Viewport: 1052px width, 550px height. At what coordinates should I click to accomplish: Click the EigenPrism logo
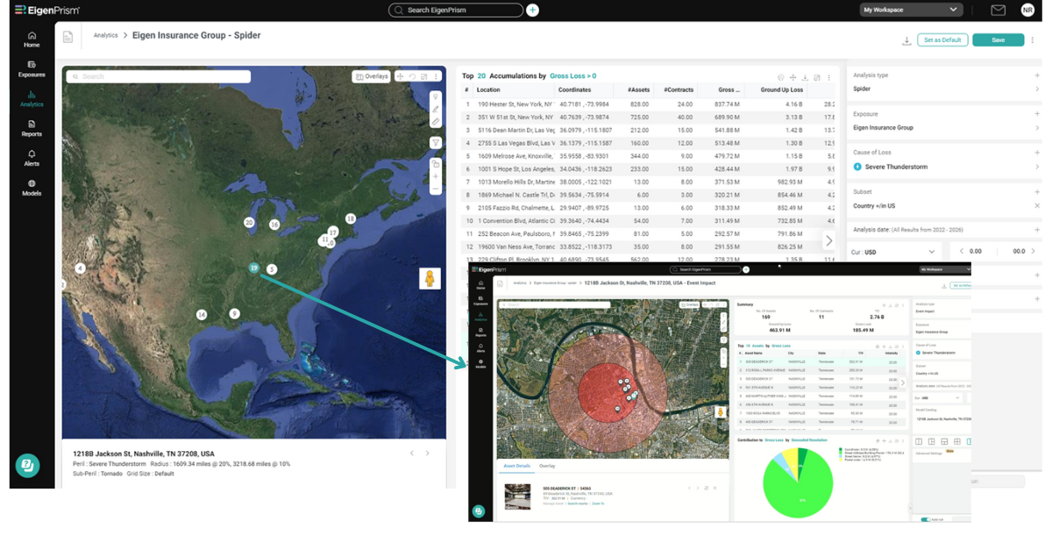pos(47,10)
